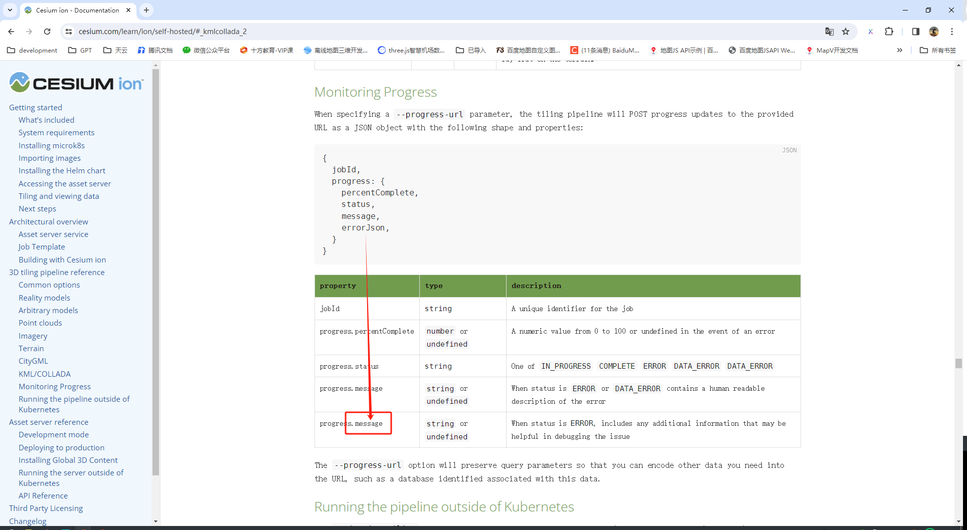The image size is (967, 530).
Task: Click the browser profile avatar icon
Action: click(x=934, y=31)
